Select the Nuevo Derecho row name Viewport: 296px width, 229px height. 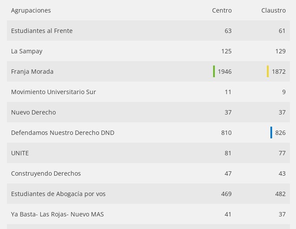(33, 112)
